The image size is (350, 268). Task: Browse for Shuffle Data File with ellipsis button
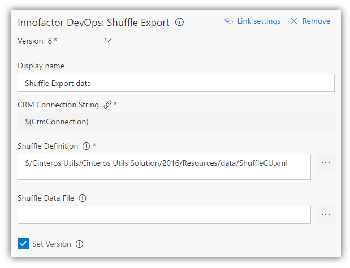[326, 215]
